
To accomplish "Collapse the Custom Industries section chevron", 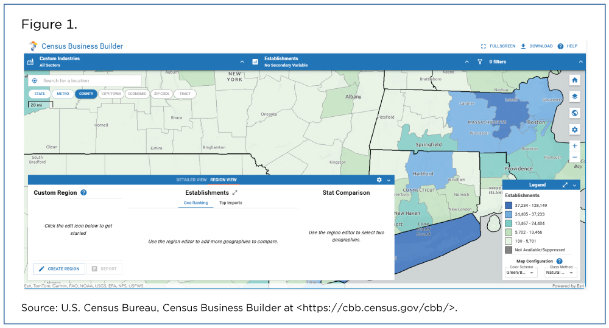I will pos(242,61).
